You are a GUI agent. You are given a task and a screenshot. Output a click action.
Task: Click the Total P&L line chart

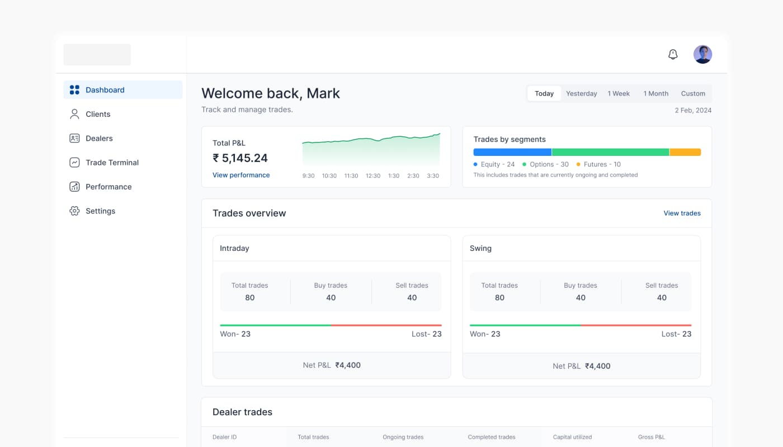371,150
